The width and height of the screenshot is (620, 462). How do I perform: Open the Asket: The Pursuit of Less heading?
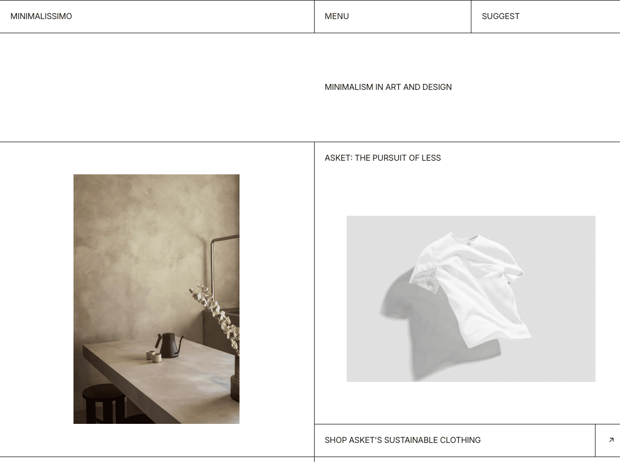coord(383,157)
